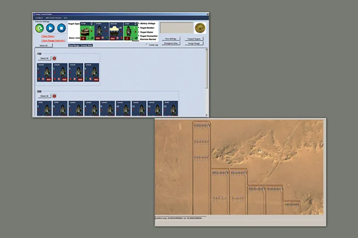
Task: Open Pyro Settings
Action: click(x=171, y=39)
